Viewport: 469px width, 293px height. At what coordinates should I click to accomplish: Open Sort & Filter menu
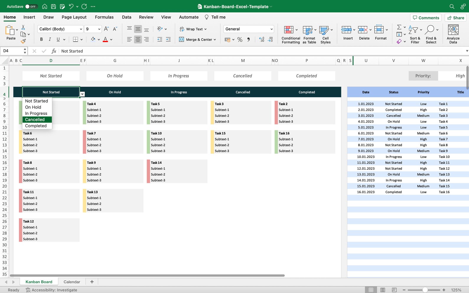coord(415,35)
